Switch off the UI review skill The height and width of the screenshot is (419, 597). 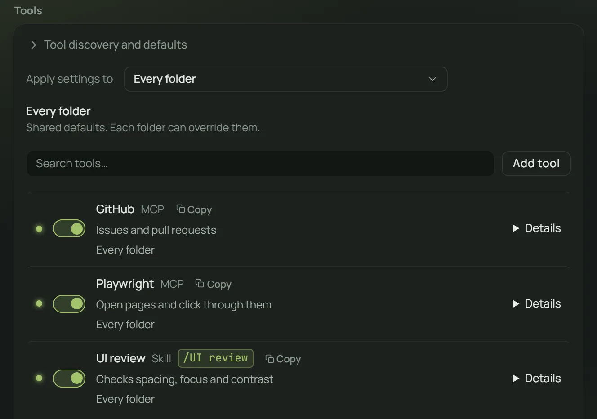click(x=69, y=379)
